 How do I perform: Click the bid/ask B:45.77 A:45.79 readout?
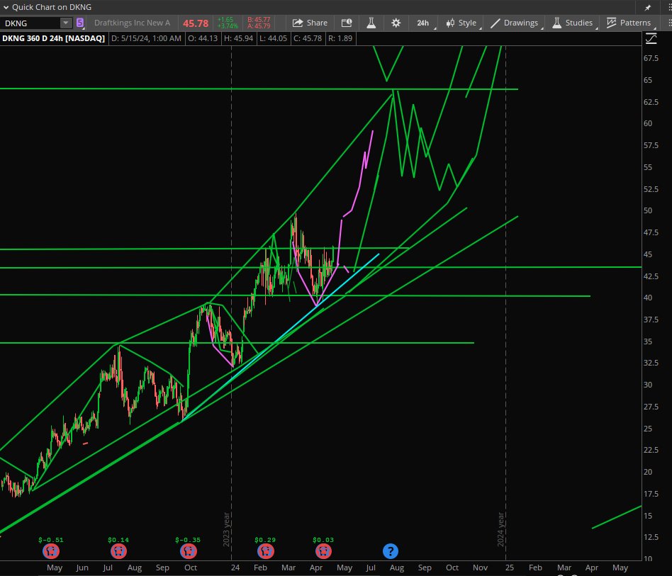click(259, 23)
